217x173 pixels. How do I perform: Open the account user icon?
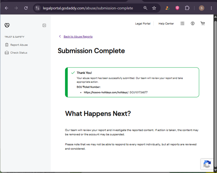click(x=193, y=23)
